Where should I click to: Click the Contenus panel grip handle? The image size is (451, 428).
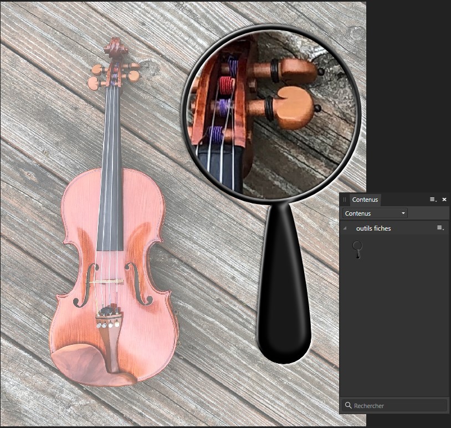point(344,200)
